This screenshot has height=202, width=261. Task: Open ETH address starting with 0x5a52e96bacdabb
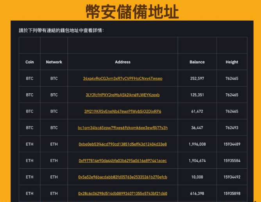point(123,177)
